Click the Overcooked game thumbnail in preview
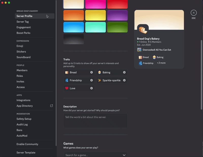The height and width of the screenshot is (157, 203). pyautogui.click(x=139, y=50)
